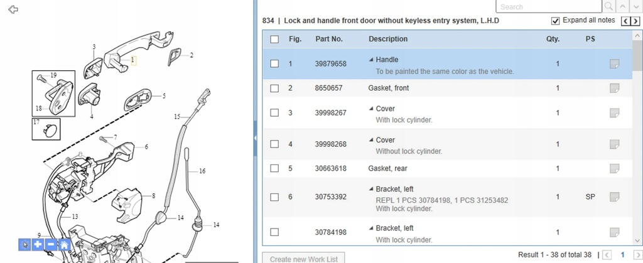Collapse the Bracket, left 30753392 note
Image resolution: width=643 pixels, height=263 pixels.
370,189
